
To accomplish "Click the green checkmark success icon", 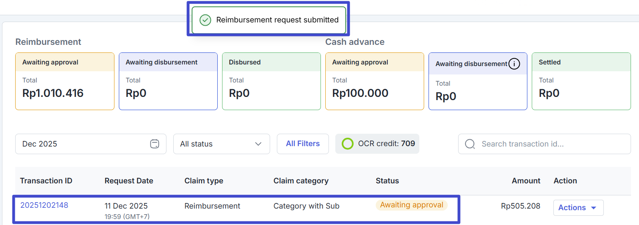I will coord(205,20).
